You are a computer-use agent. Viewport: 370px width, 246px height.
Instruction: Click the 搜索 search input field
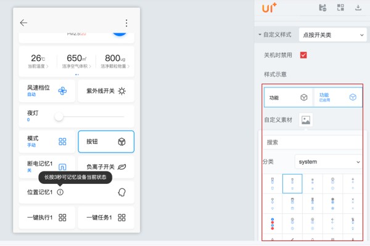pyautogui.click(x=313, y=142)
